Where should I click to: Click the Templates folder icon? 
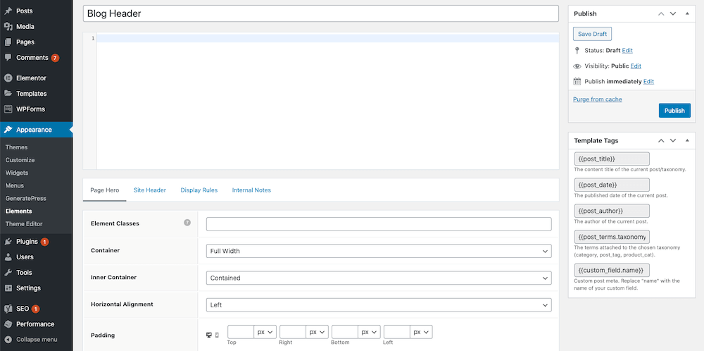click(x=8, y=94)
